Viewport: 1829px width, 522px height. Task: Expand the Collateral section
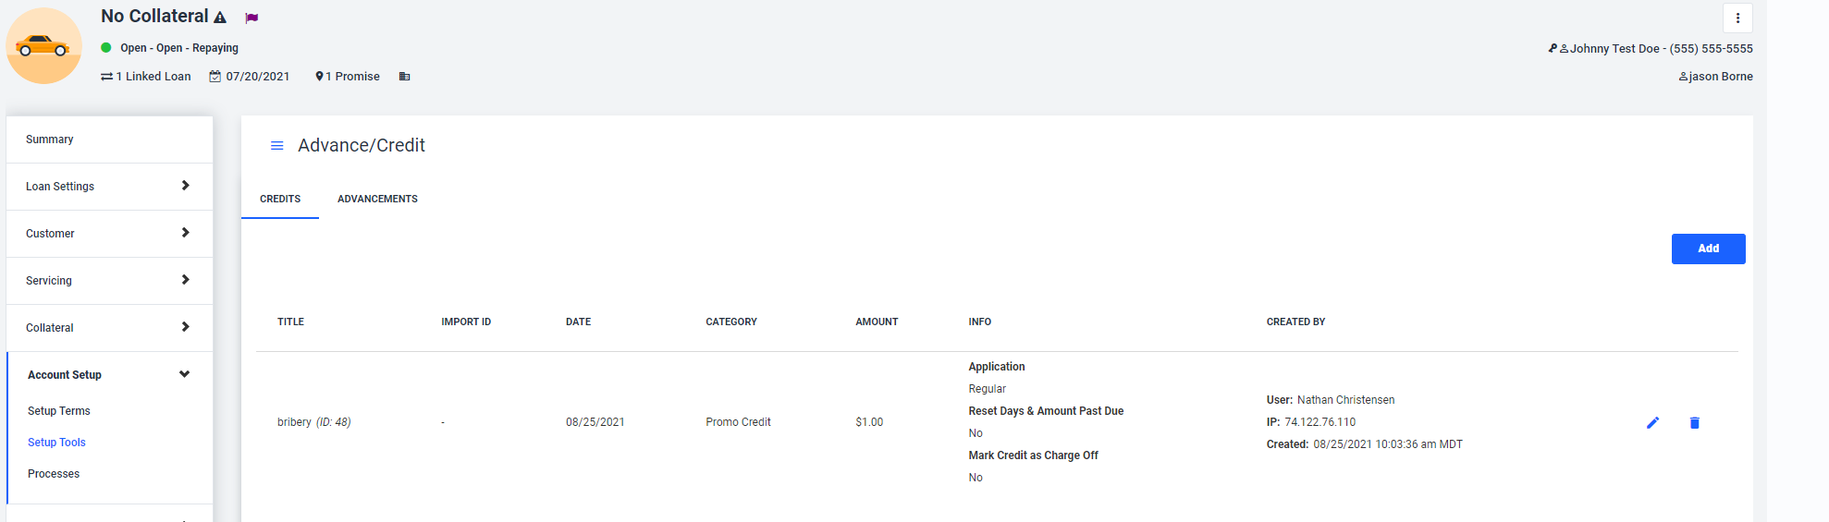[x=109, y=328]
